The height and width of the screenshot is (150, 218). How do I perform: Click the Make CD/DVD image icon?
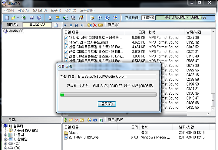[50, 18]
